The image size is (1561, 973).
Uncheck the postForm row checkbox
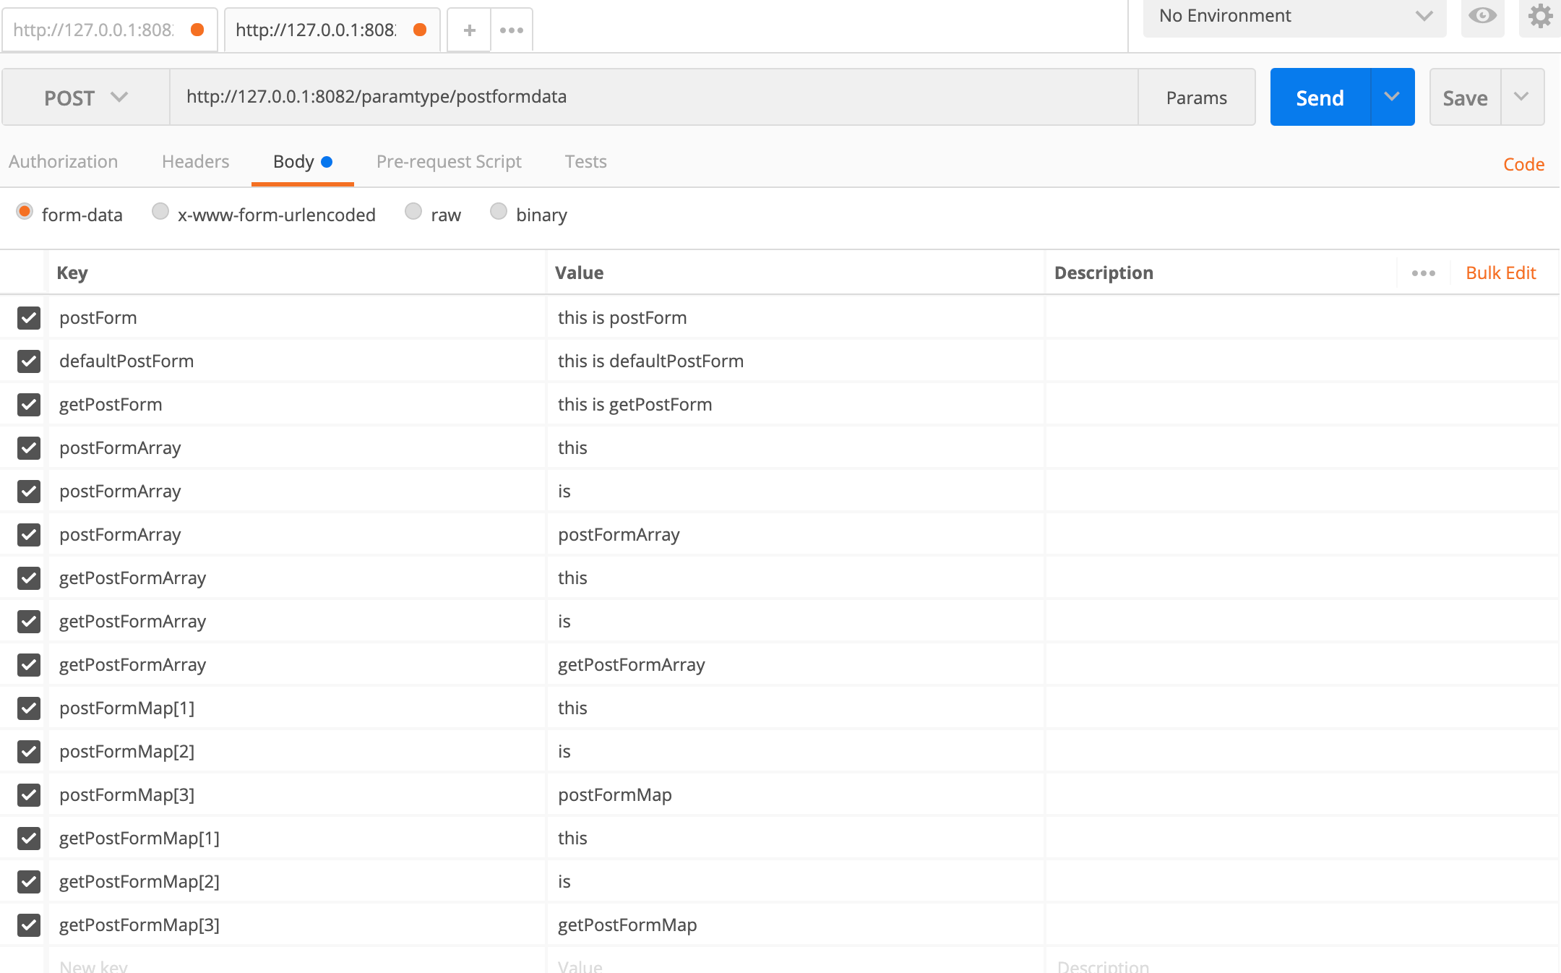(29, 317)
